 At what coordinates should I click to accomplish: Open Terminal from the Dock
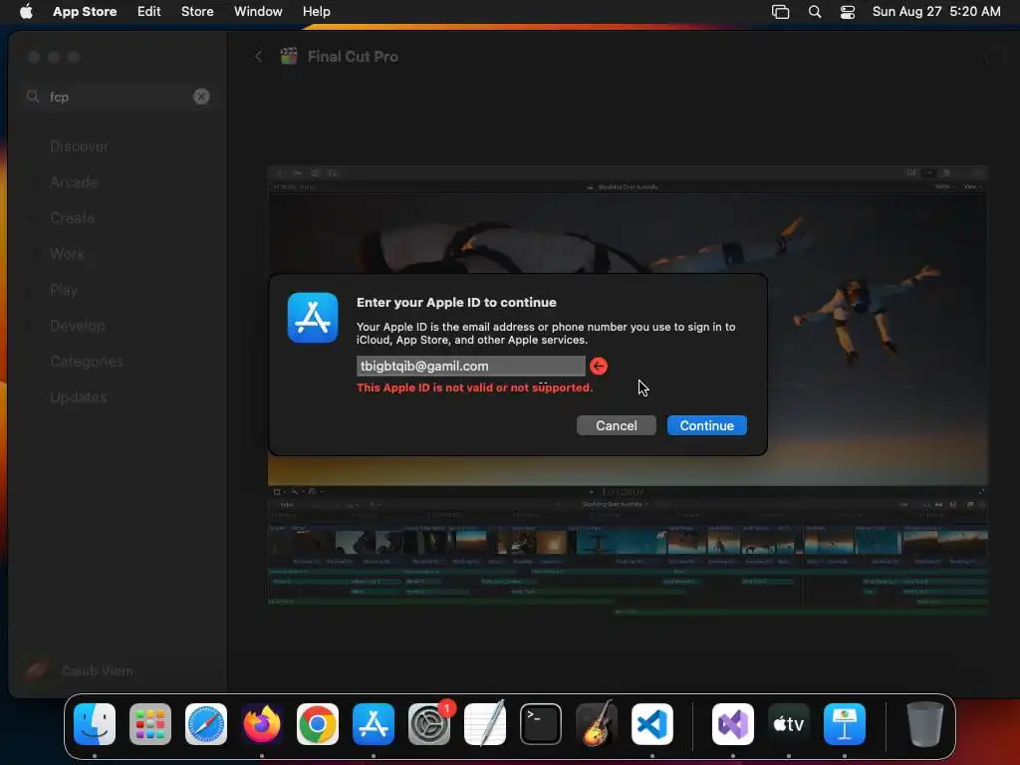click(541, 724)
